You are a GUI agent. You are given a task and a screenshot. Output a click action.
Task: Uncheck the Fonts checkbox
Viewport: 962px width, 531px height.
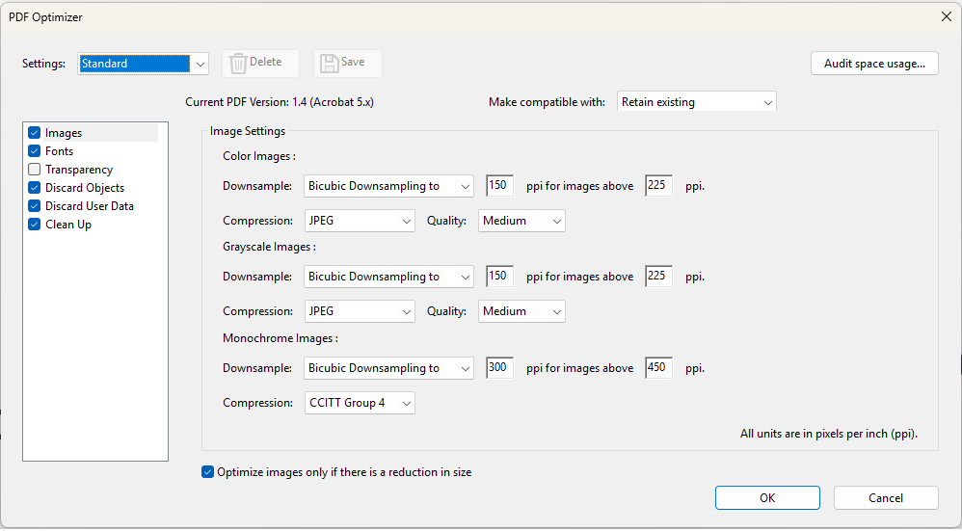click(x=35, y=151)
